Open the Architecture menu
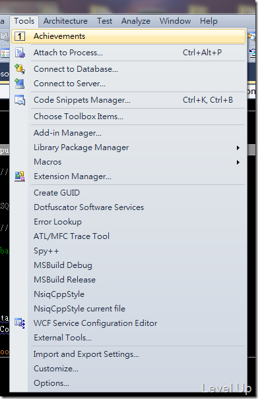Screen dimensions: 258x399 [65, 21]
